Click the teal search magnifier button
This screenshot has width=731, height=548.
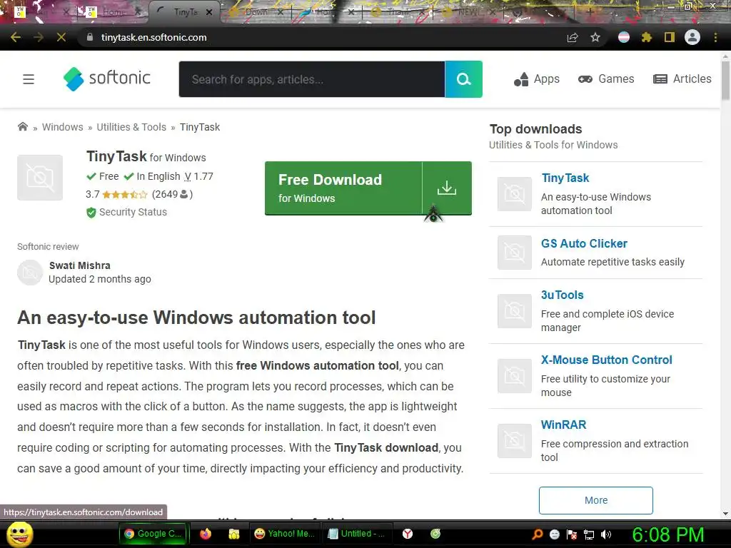[463, 79]
